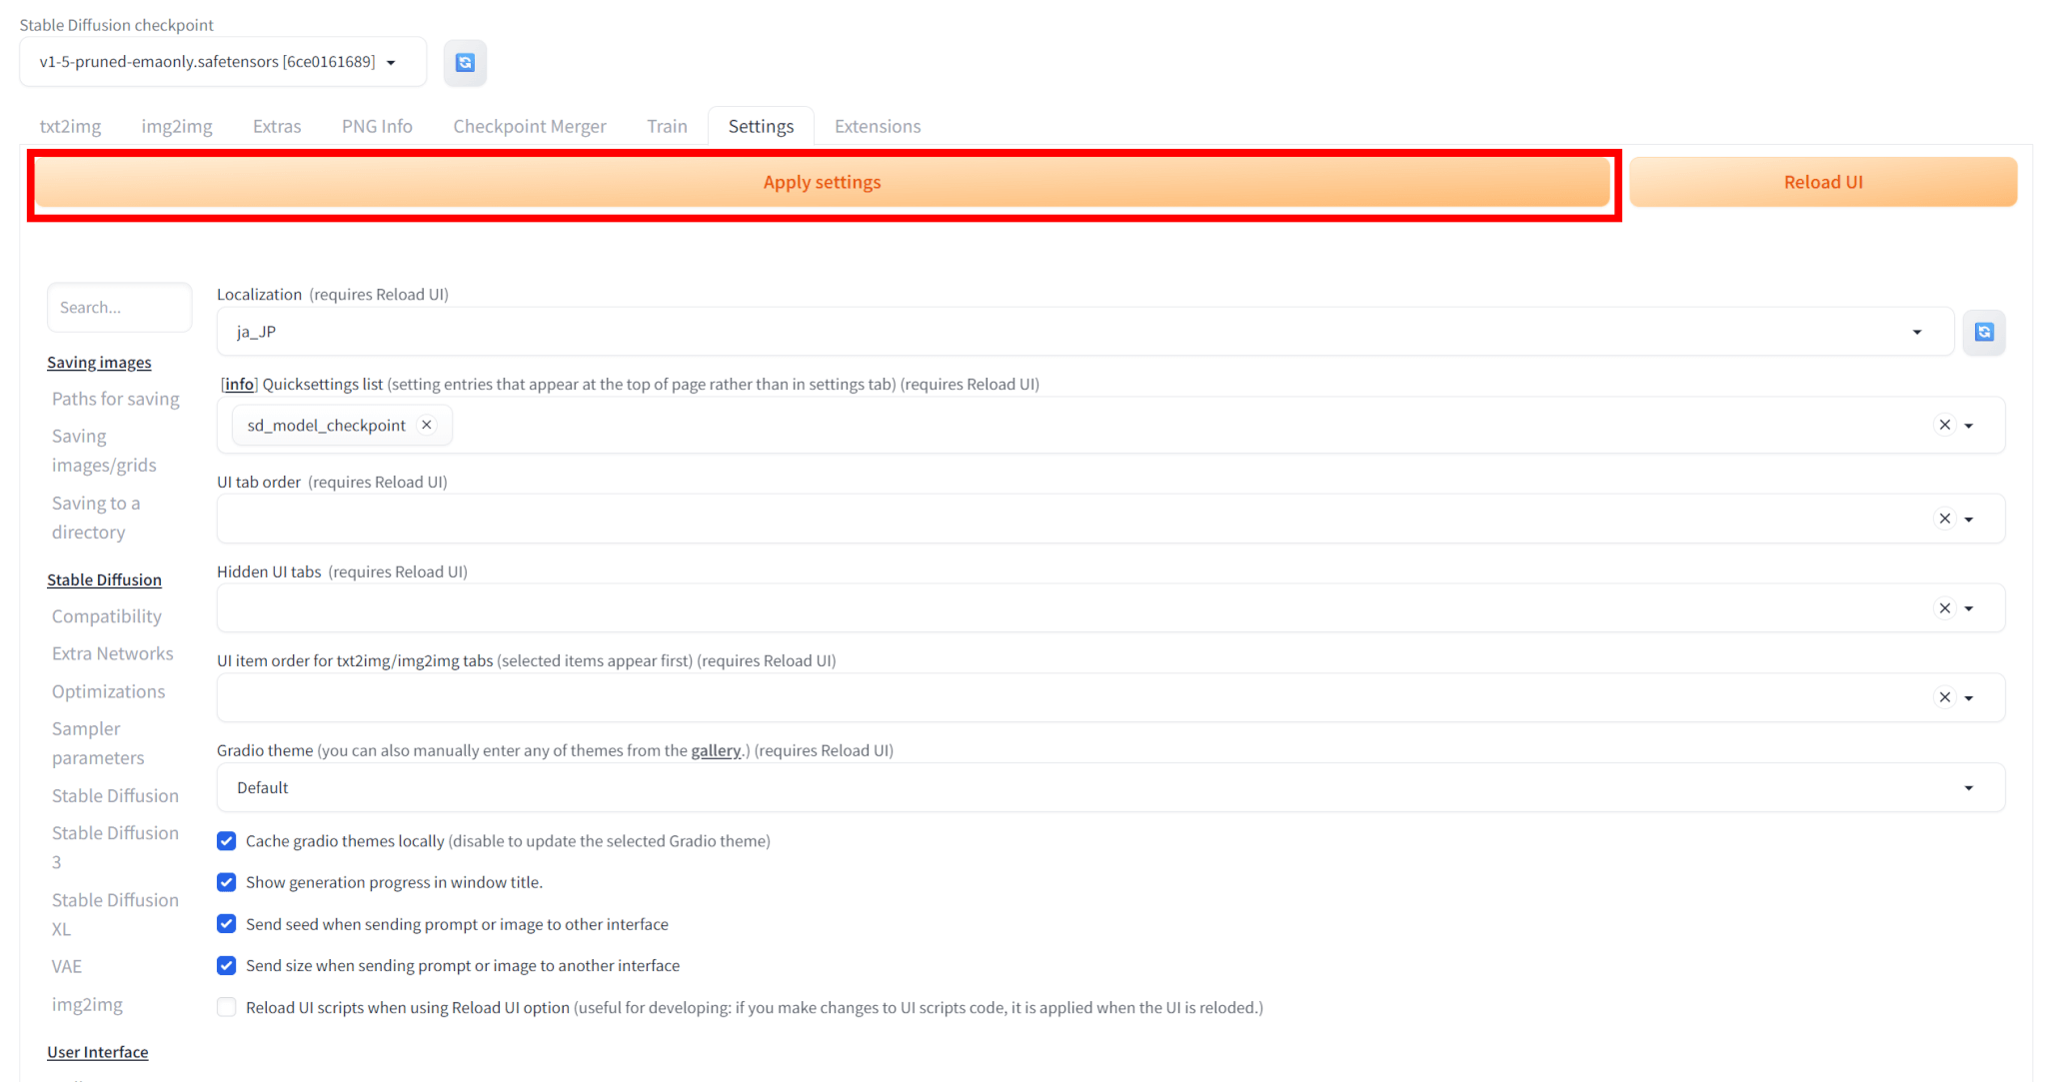
Task: Clear the UI tab order field
Action: (1945, 519)
